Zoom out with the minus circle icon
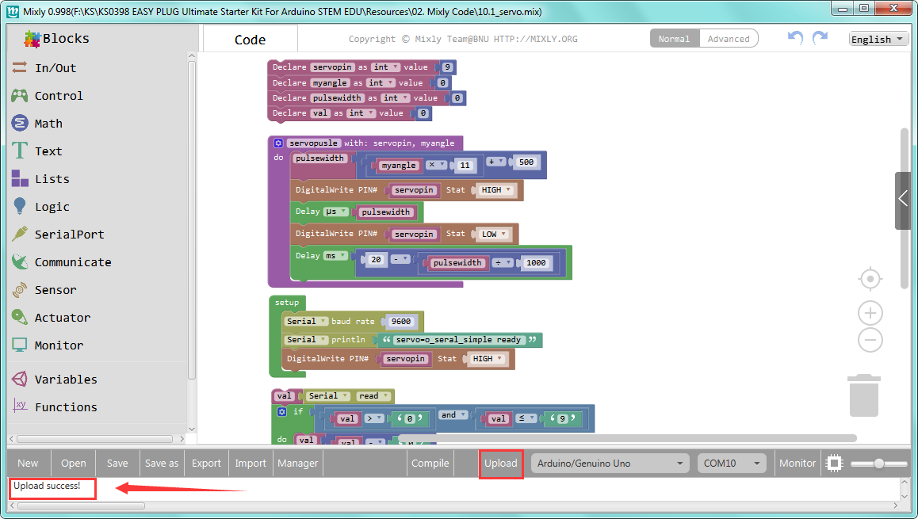The image size is (918, 519). pos(870,340)
